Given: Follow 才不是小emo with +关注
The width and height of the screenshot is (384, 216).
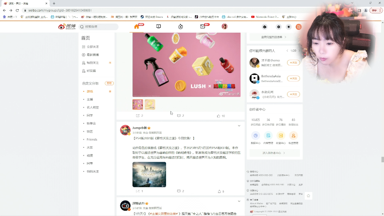Looking at the screenshot, I should 293,63.
